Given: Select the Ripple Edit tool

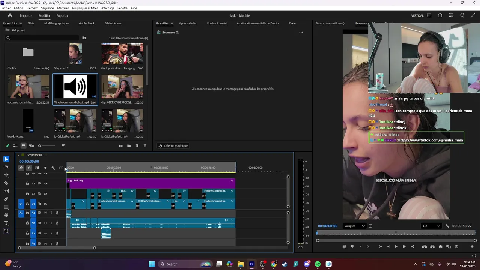Looking at the screenshot, I should 6,175.
